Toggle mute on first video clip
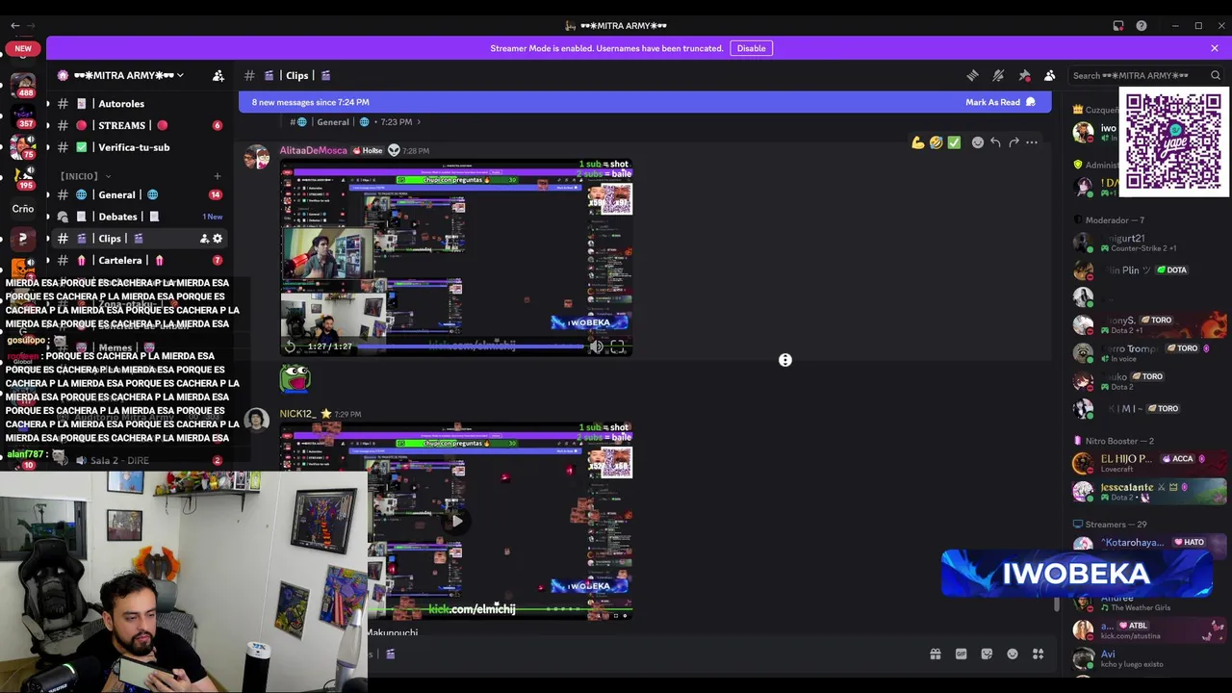 597,346
